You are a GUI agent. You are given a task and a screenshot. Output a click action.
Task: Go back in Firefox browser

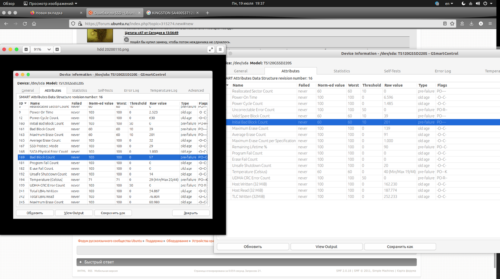pos(6,24)
